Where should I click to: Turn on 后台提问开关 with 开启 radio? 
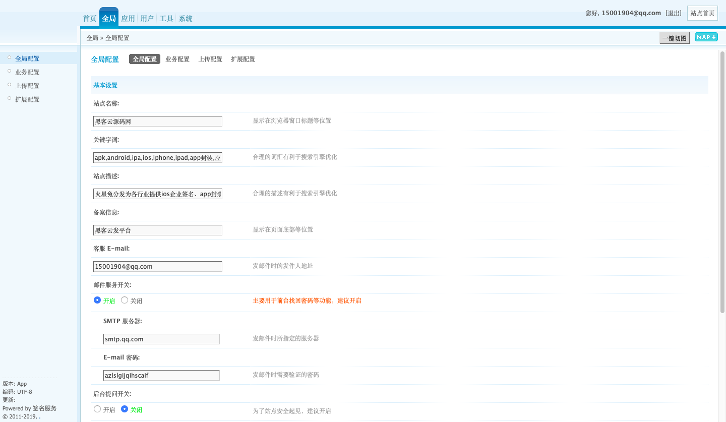click(97, 409)
